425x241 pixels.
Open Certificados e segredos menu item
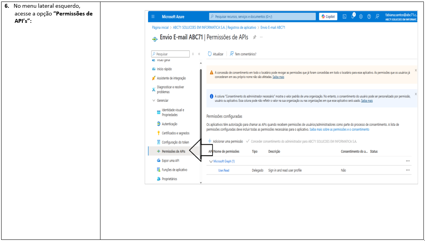(x=175, y=133)
